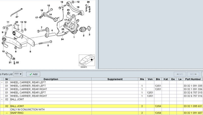
Task: Pick callout 8 on the trailing arm
Action: coord(30,52)
